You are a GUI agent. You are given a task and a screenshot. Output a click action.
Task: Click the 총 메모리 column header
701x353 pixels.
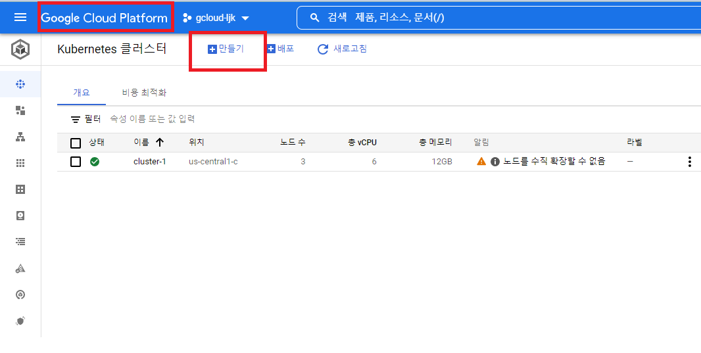(435, 143)
